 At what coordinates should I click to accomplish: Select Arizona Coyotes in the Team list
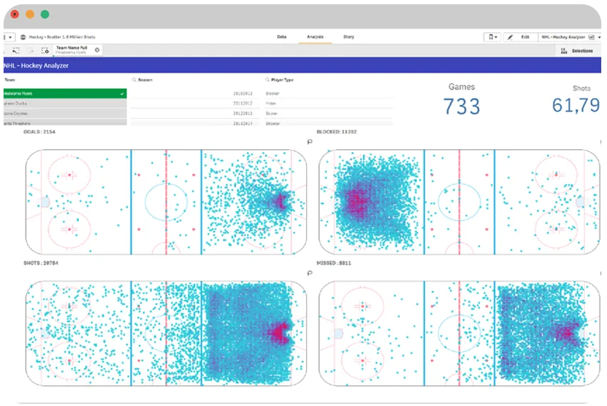[65, 113]
